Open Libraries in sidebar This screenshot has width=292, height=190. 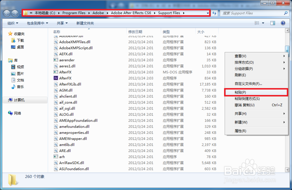click(13, 61)
